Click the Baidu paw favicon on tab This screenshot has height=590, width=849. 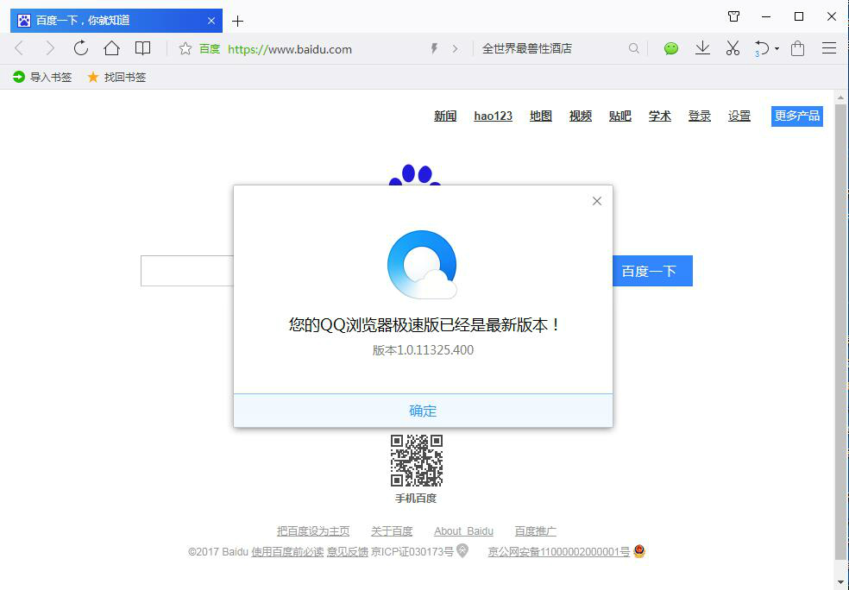24,21
